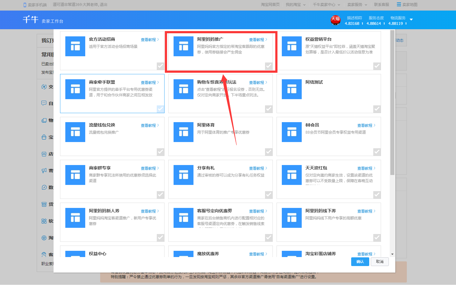Click the 88会员 card icon

coord(292,132)
